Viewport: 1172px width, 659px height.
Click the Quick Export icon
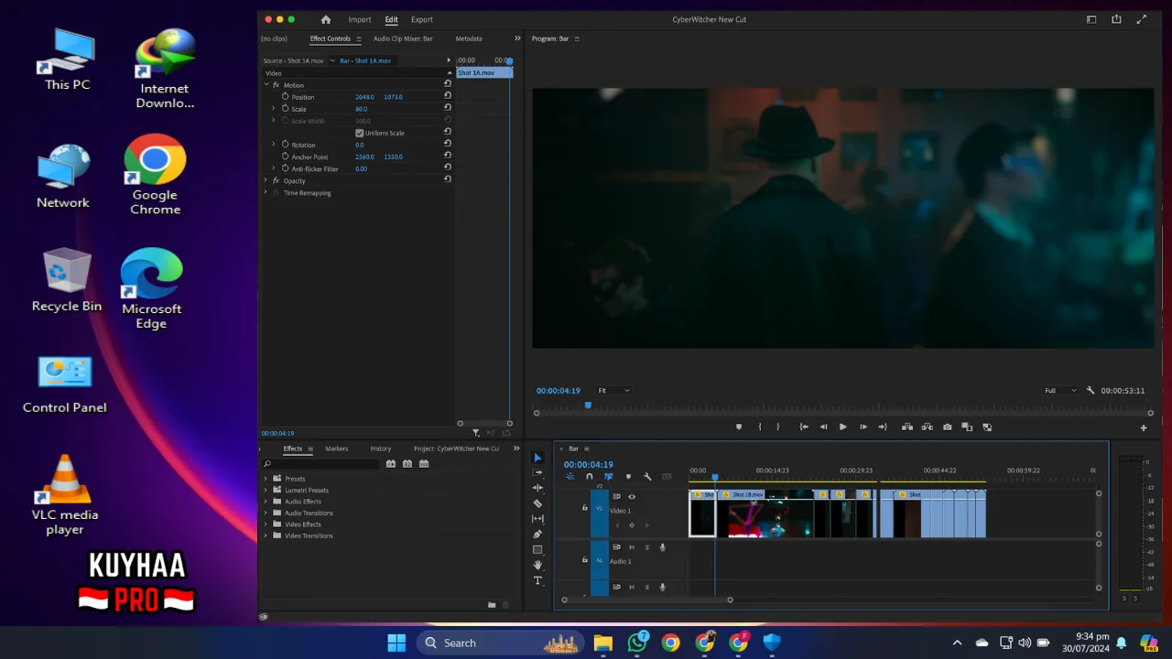click(x=1116, y=19)
